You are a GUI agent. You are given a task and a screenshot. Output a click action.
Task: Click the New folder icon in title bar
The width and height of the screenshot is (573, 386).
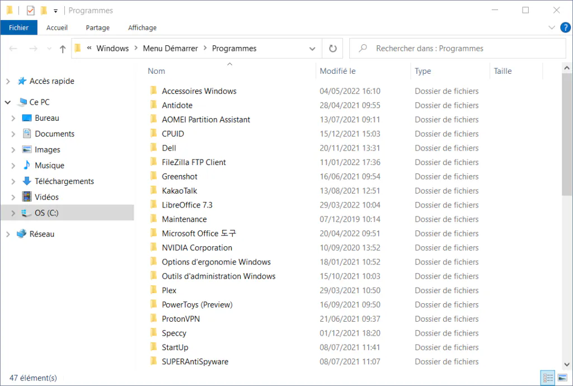44,11
